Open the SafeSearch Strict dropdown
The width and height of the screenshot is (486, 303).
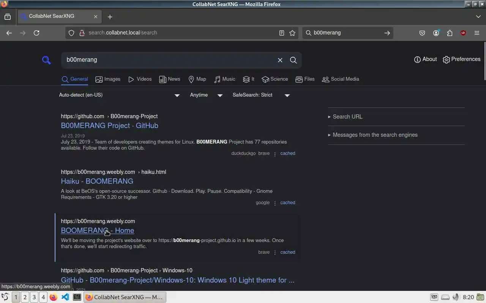[x=261, y=95]
